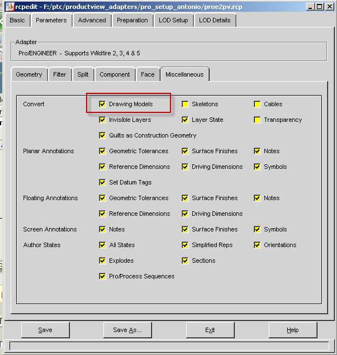Open Help with the Help button
337x355 pixels.
click(293, 330)
